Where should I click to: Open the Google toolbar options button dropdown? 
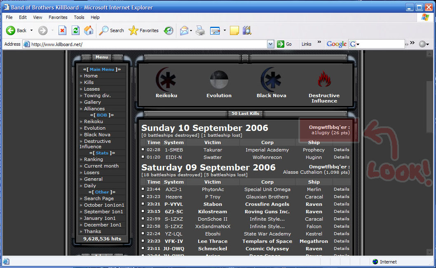(424, 44)
